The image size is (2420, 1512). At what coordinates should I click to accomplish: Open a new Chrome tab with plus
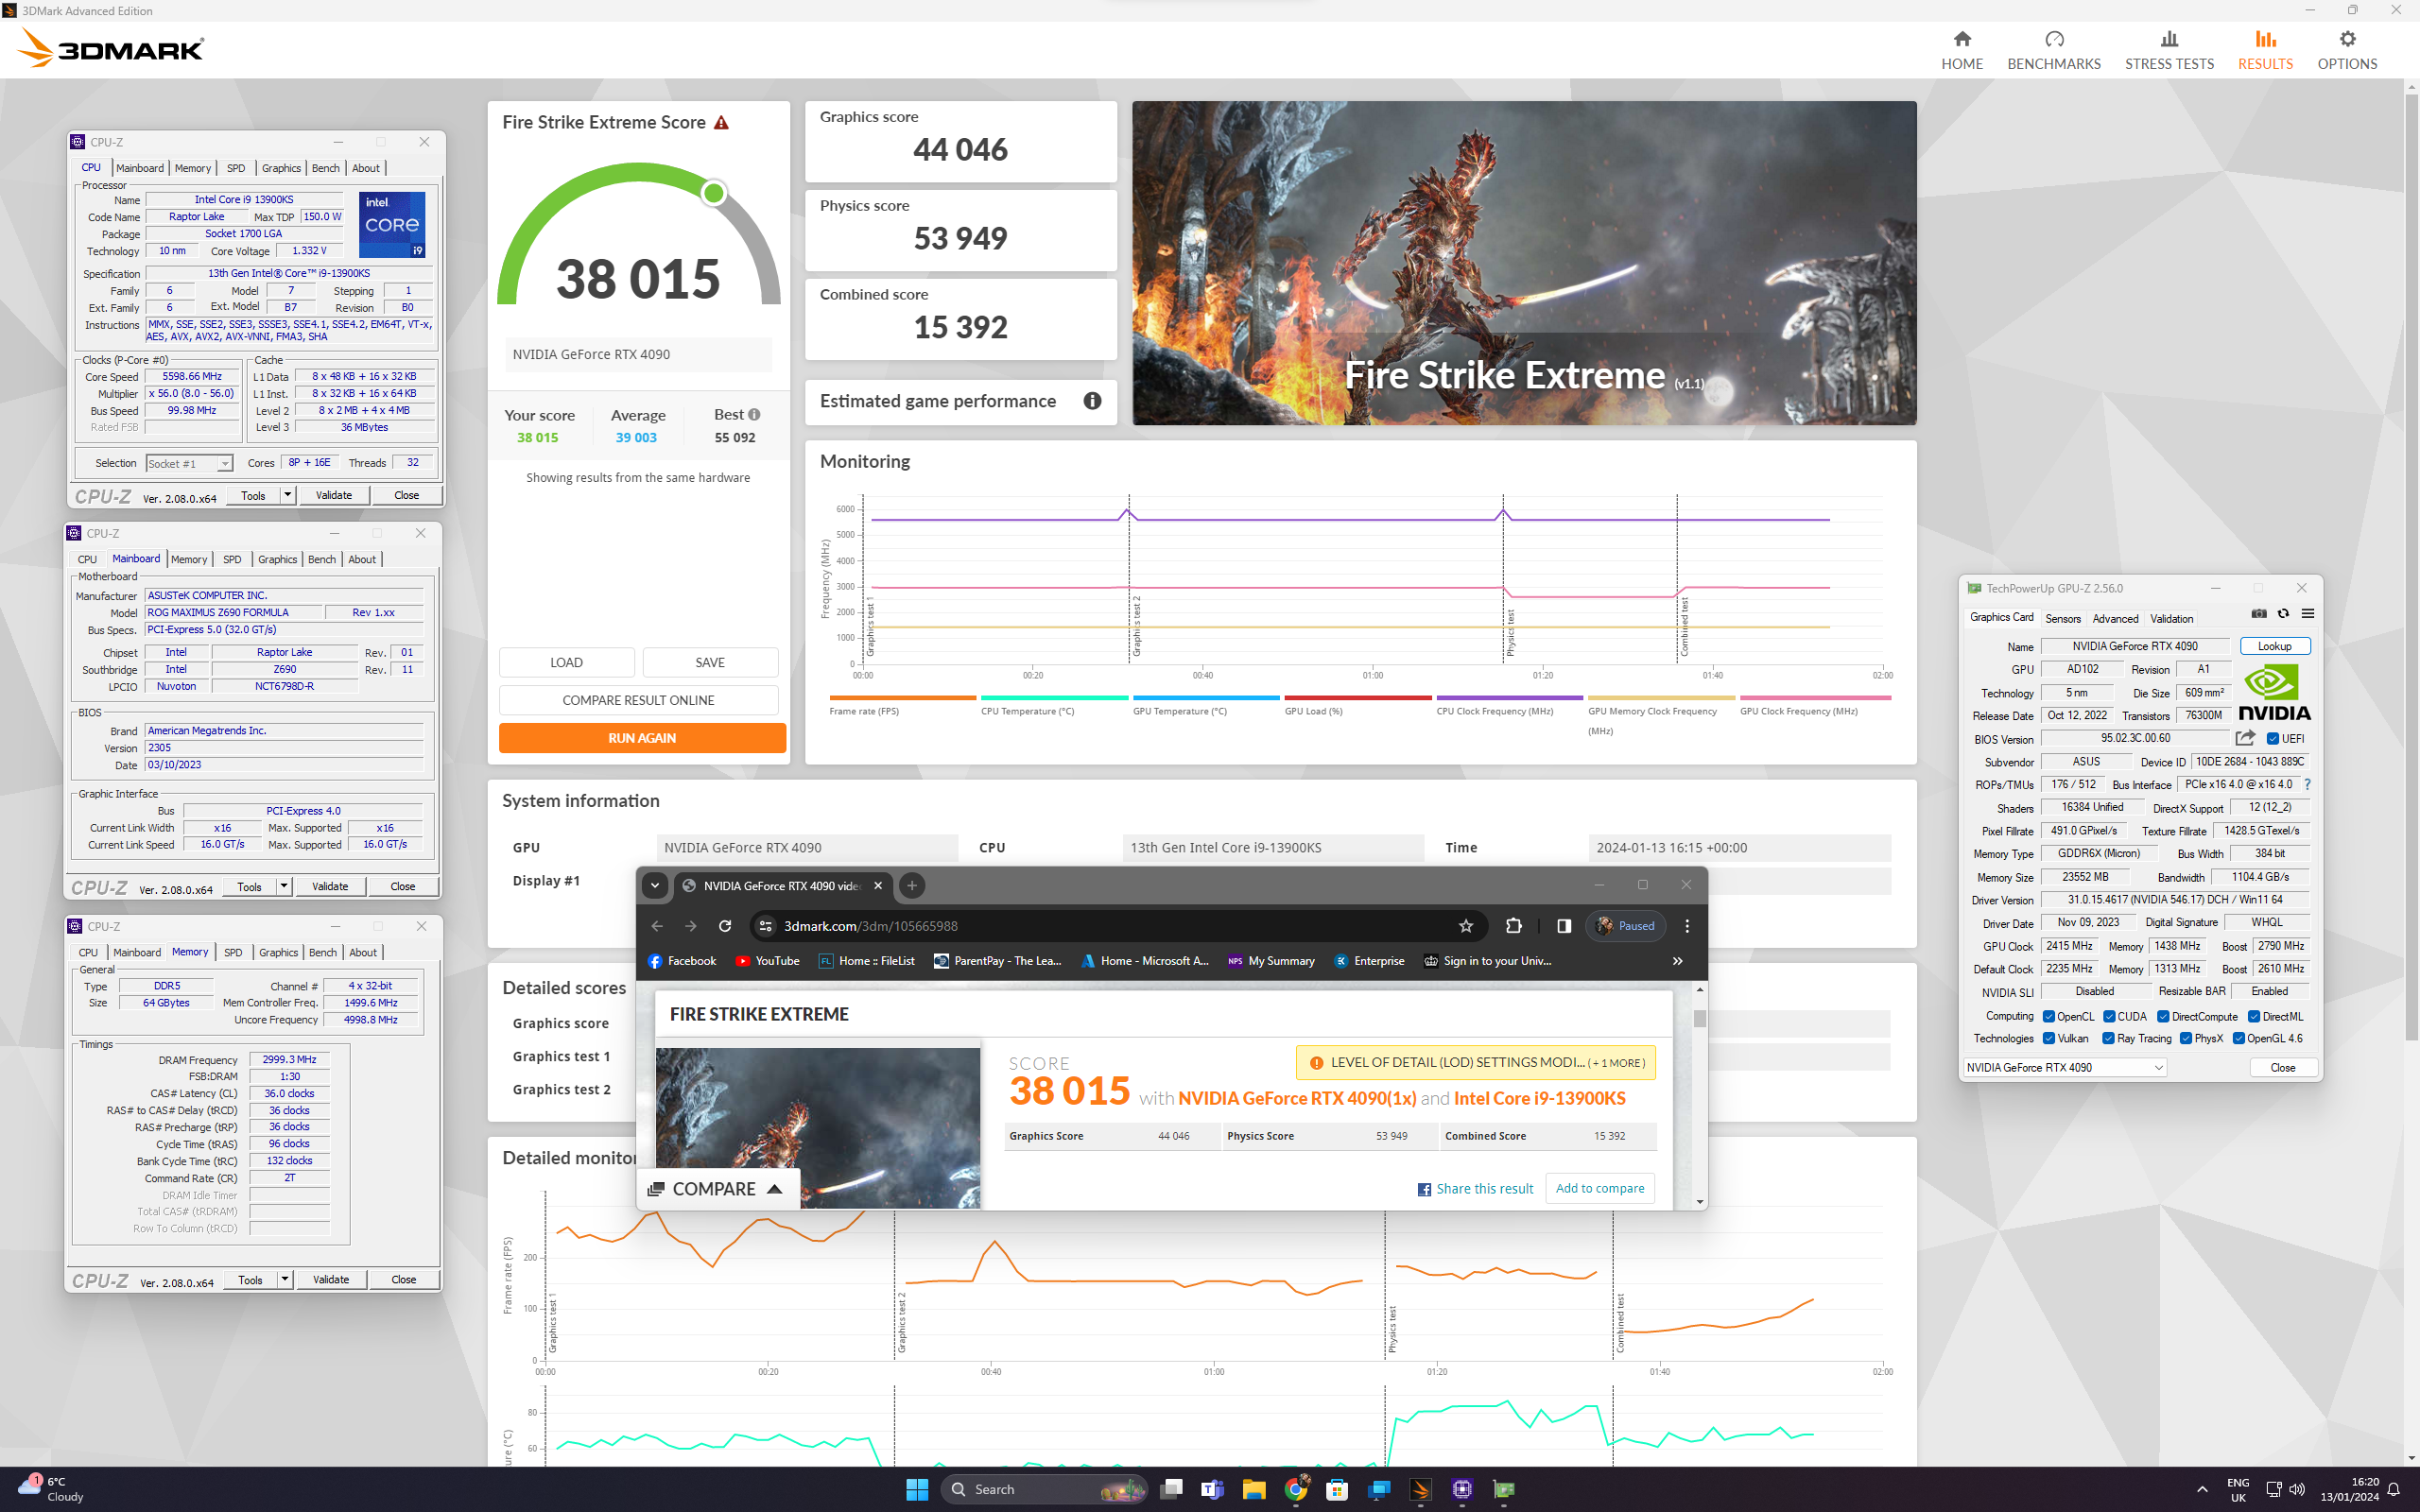[911, 885]
